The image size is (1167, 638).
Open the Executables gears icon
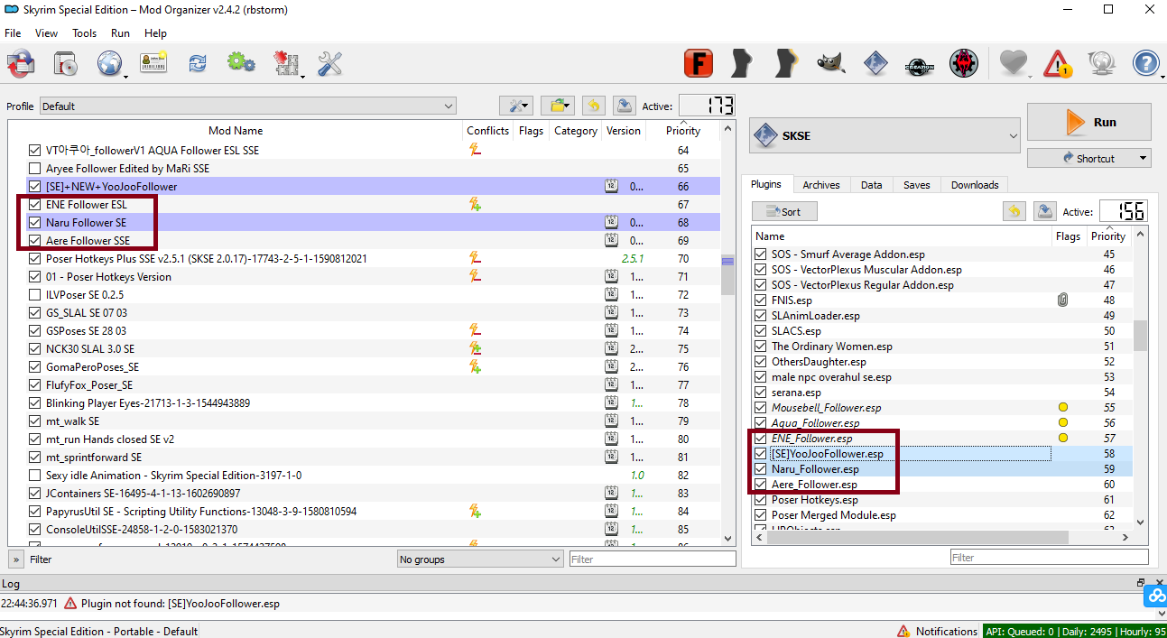click(241, 63)
